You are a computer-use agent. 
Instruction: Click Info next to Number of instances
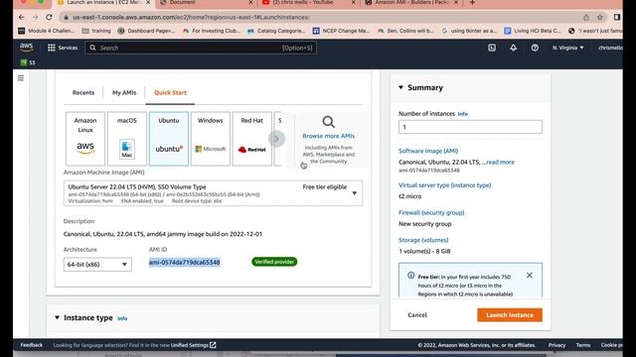click(x=463, y=114)
